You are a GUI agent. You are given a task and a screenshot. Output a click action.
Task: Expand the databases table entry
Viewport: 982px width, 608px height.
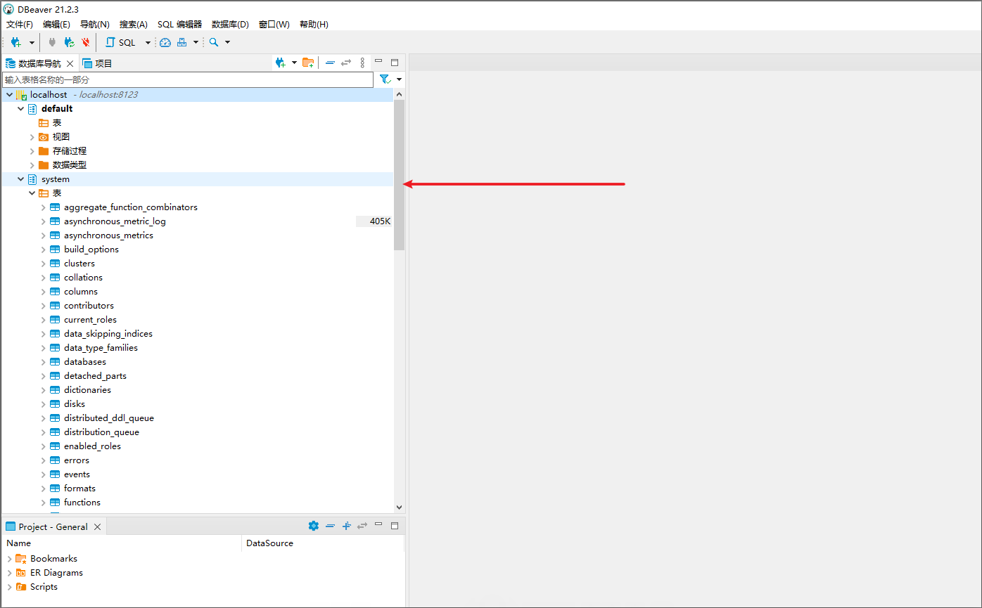pos(43,361)
